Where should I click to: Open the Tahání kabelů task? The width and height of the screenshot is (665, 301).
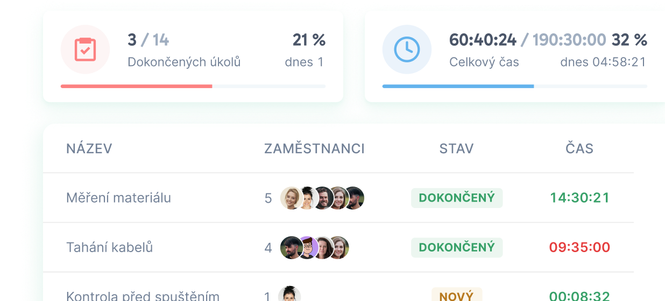pos(110,247)
